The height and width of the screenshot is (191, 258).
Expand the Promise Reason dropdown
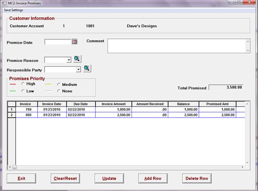click(x=69, y=60)
